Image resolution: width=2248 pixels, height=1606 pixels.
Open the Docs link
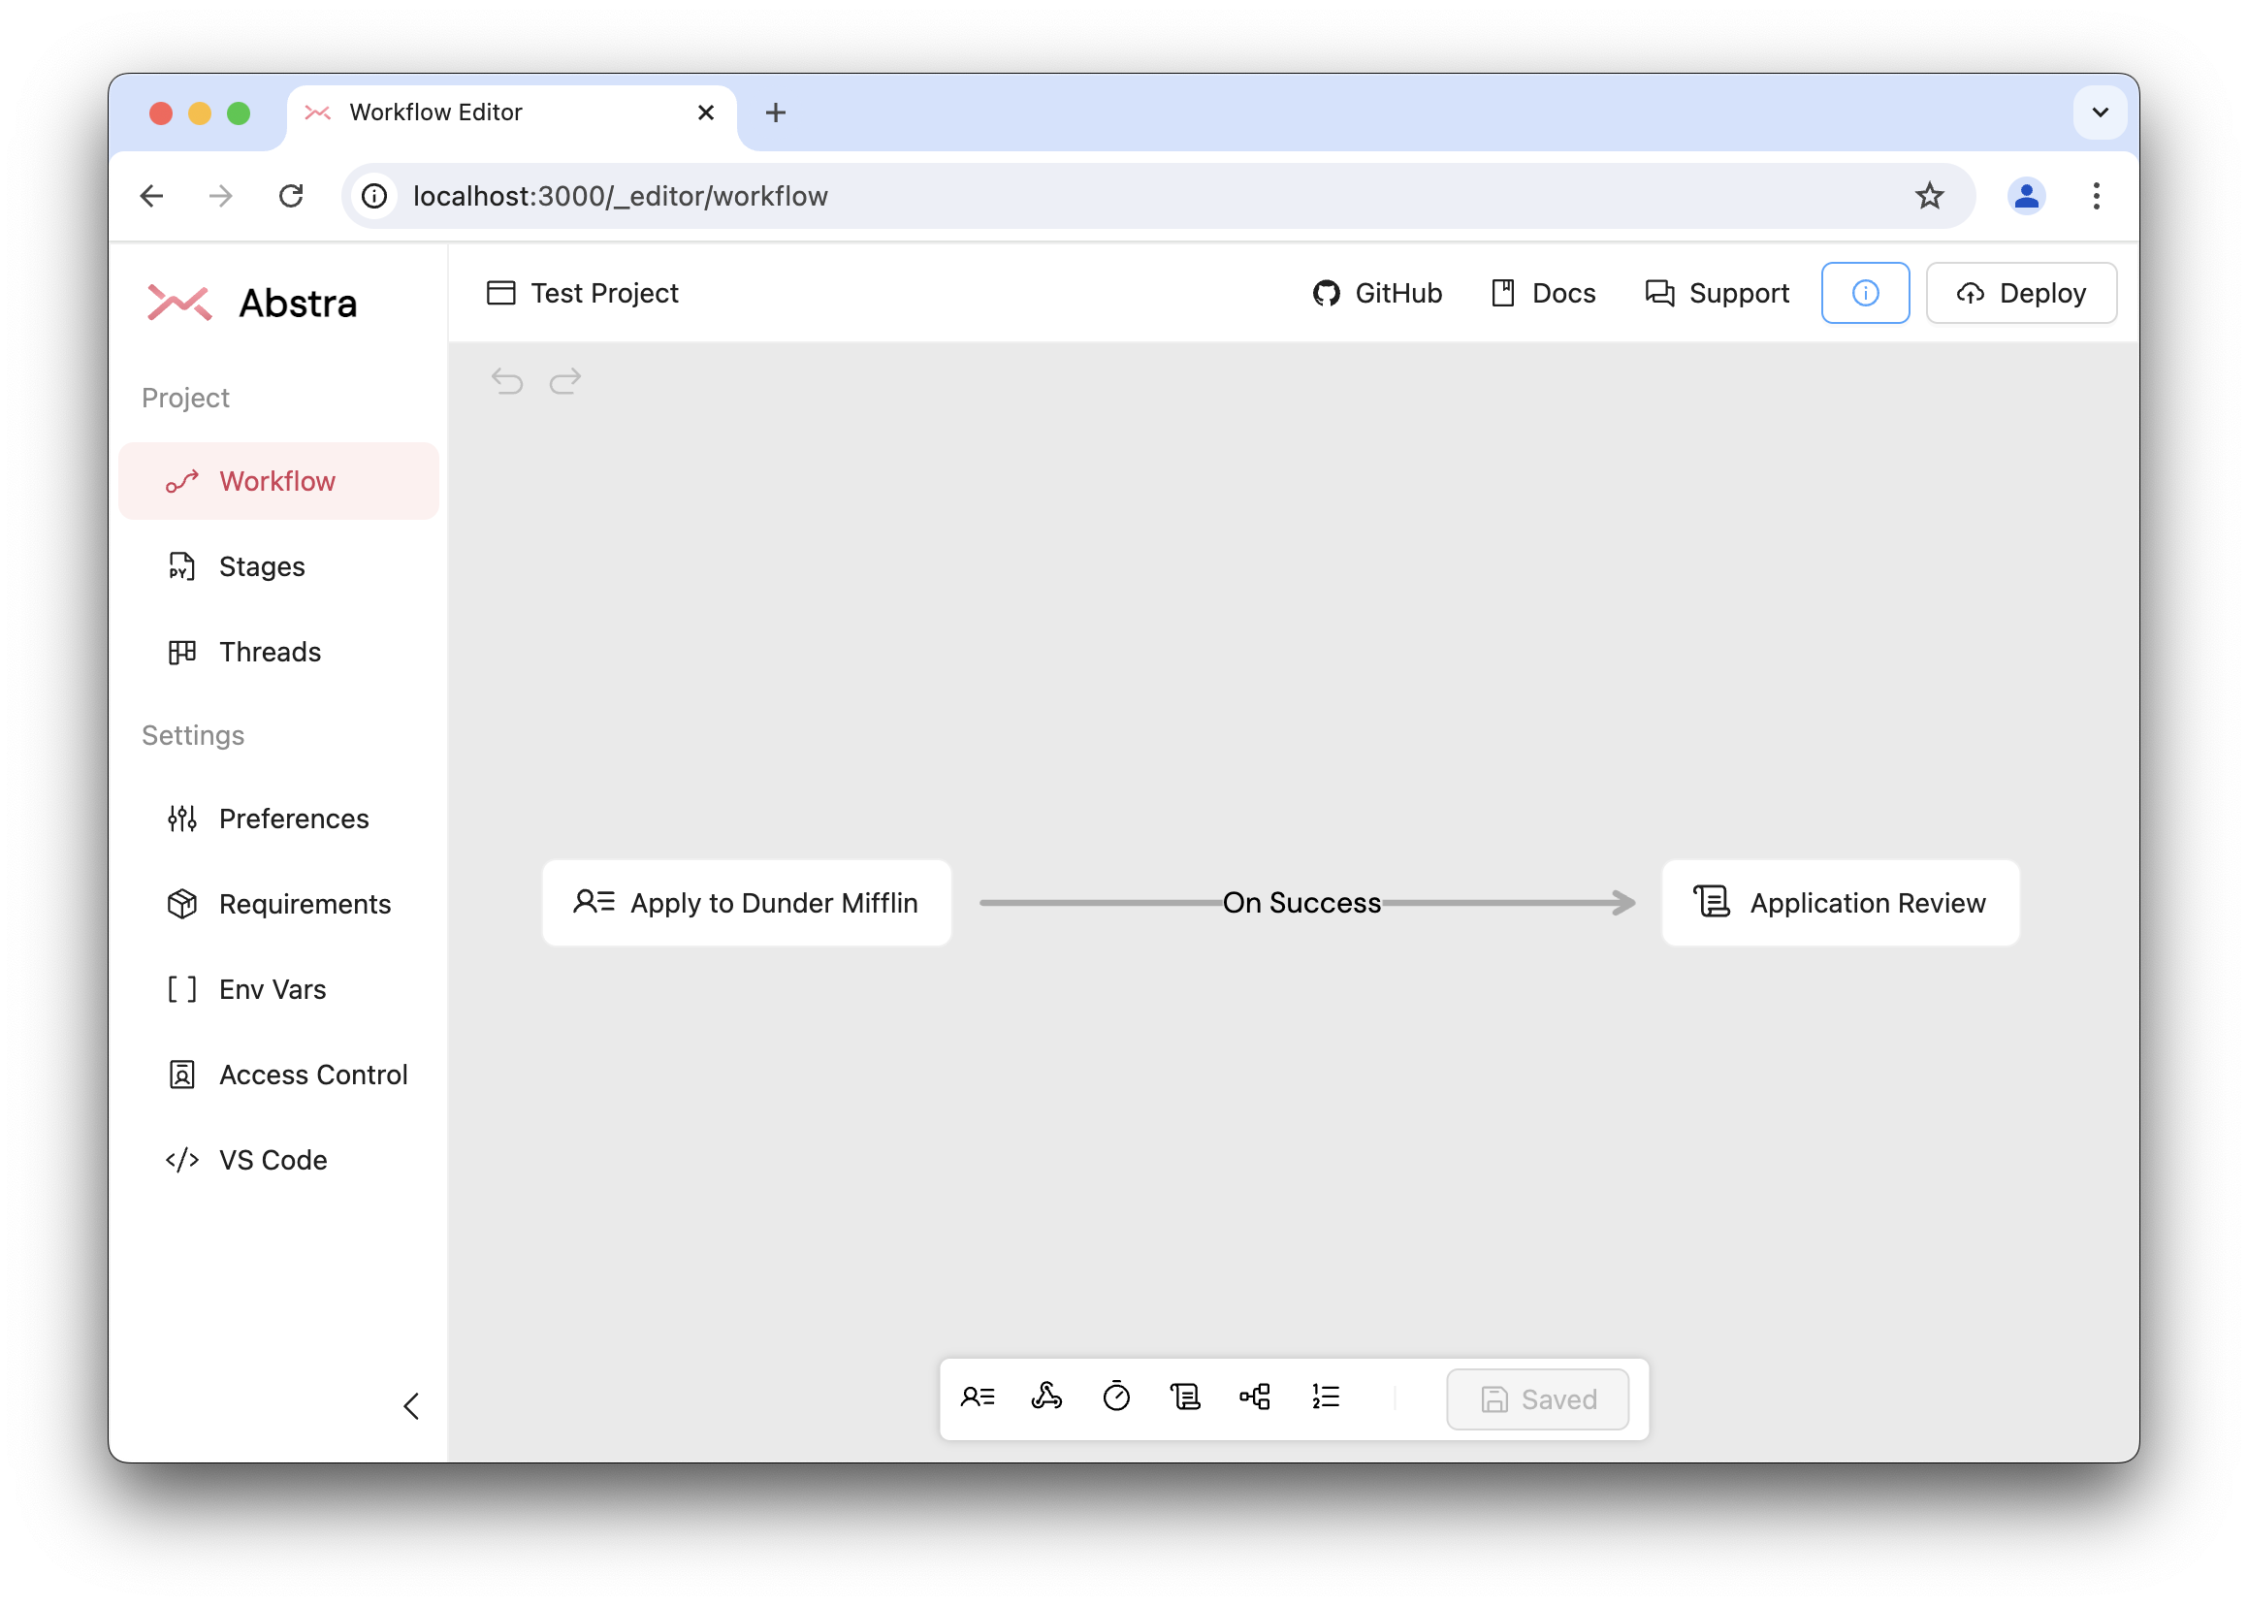click(1543, 293)
